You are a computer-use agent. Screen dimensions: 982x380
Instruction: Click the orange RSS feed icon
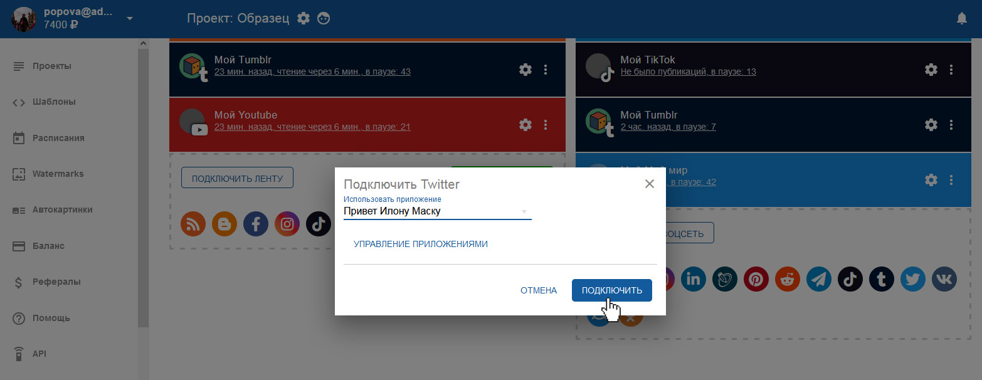(193, 224)
